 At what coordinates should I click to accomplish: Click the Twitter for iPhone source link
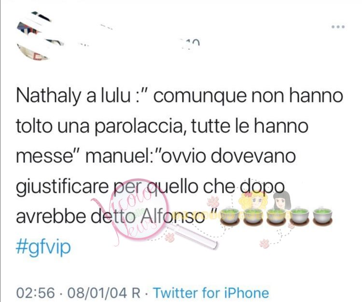[x=211, y=292]
